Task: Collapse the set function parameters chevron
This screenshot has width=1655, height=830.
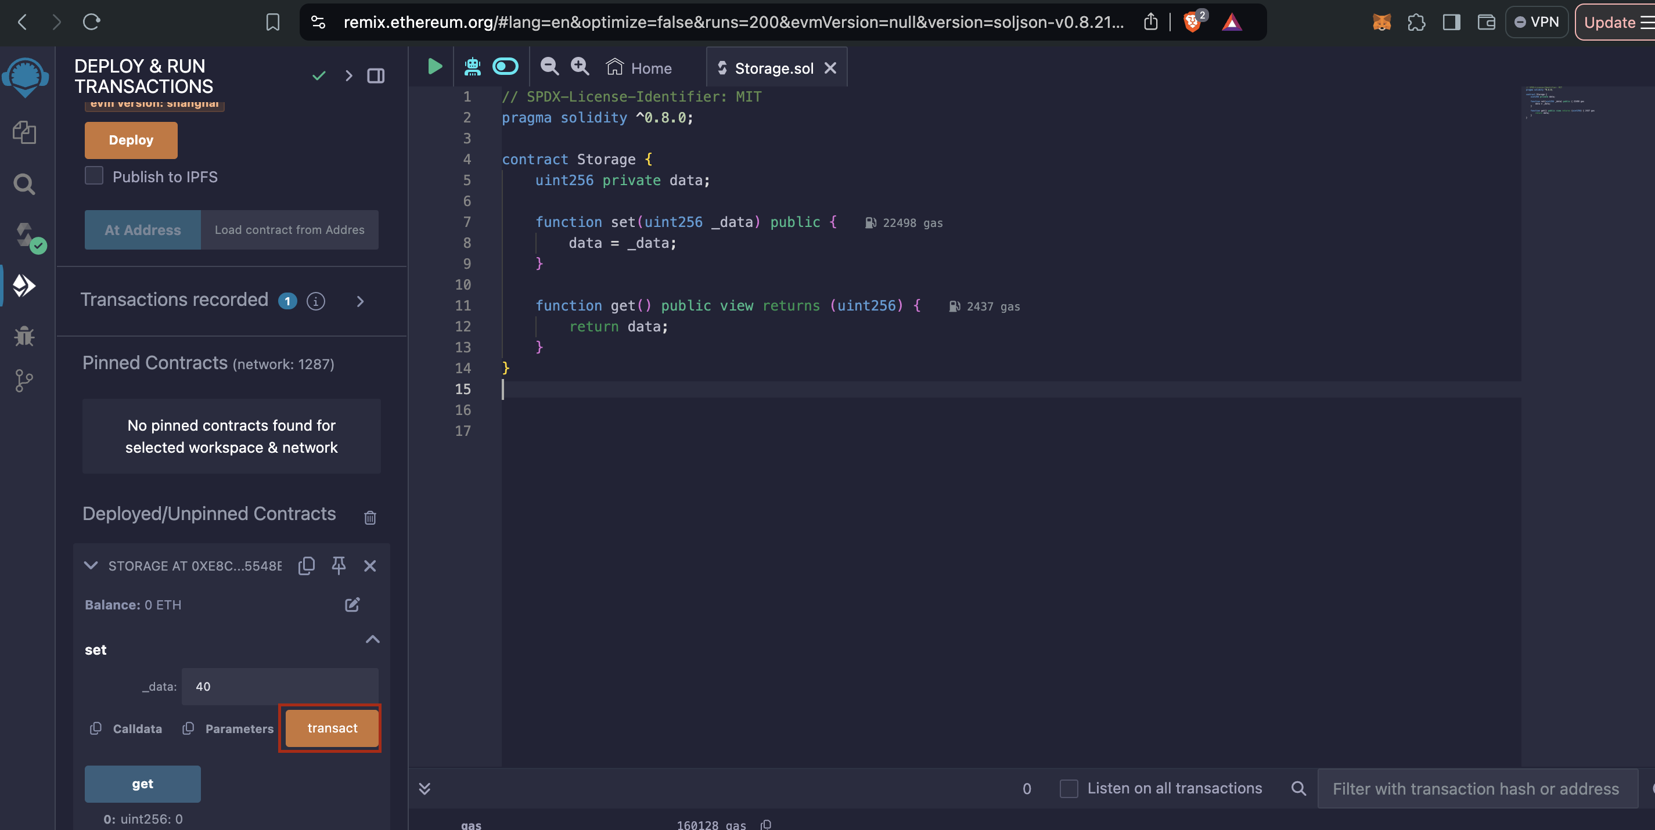Action: pyautogui.click(x=373, y=640)
